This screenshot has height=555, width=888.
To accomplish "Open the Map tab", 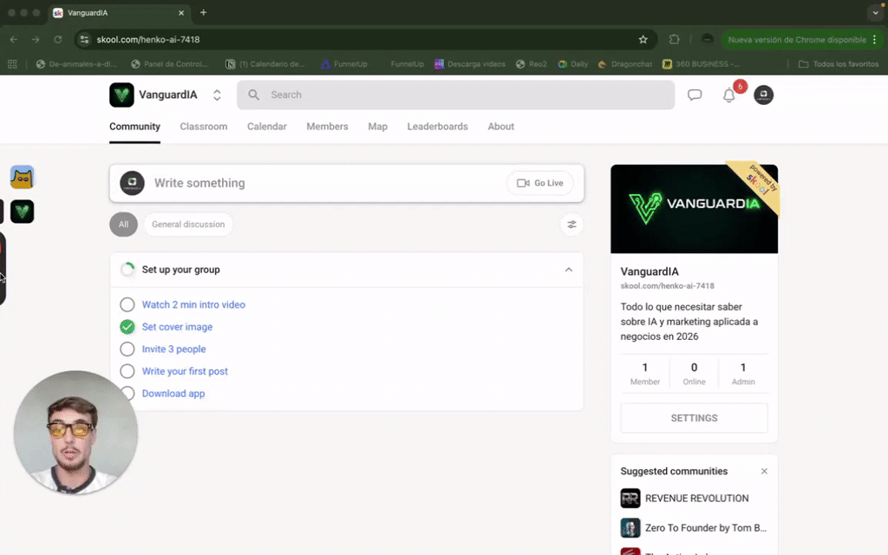I will tap(378, 127).
